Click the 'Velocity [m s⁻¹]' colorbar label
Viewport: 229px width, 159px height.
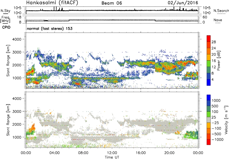click(226, 120)
